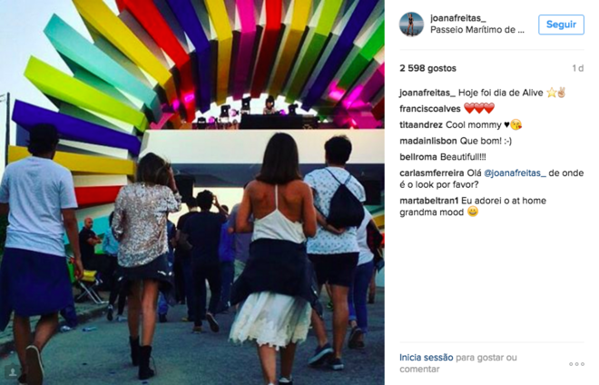
Task: Click joanafreitas_ name in the caption
Action: pyautogui.click(x=427, y=93)
